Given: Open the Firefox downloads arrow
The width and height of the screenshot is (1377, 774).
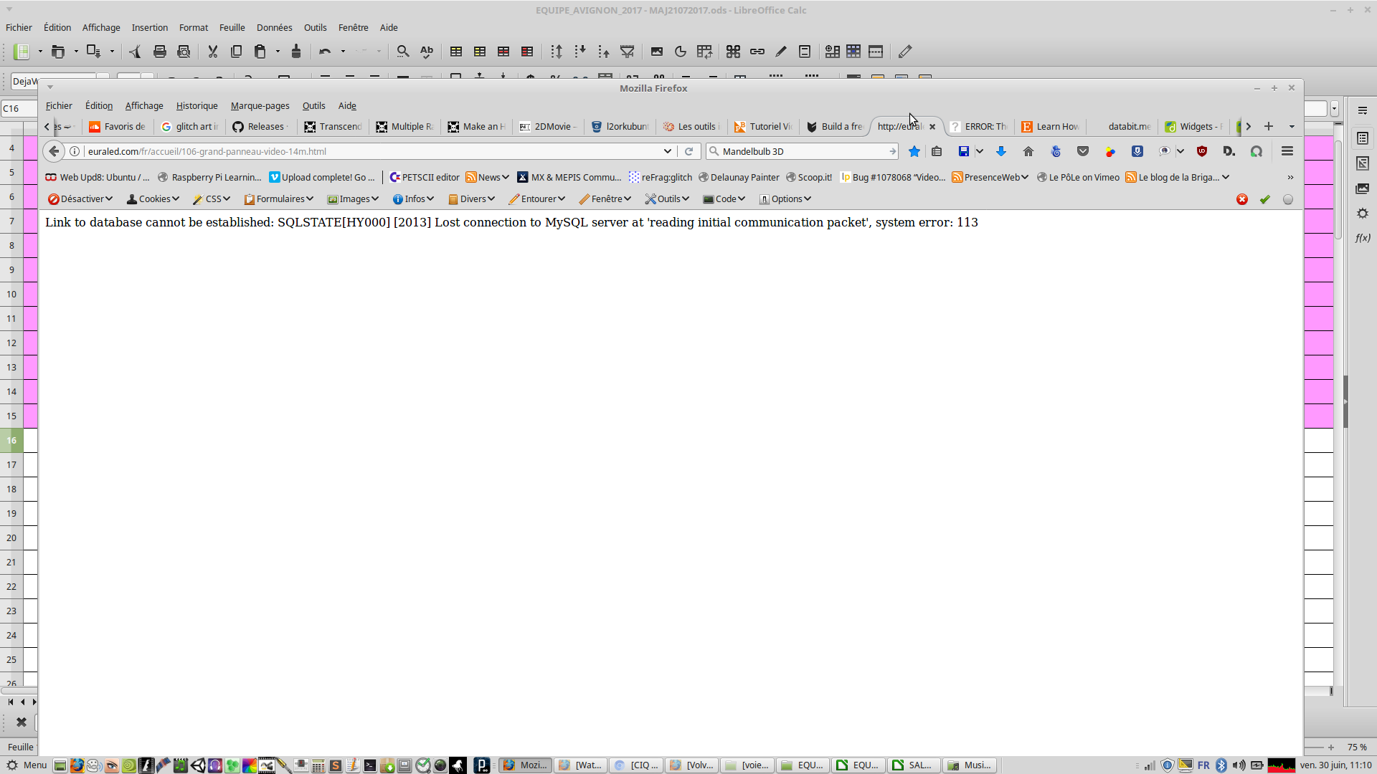Looking at the screenshot, I should click(1001, 151).
